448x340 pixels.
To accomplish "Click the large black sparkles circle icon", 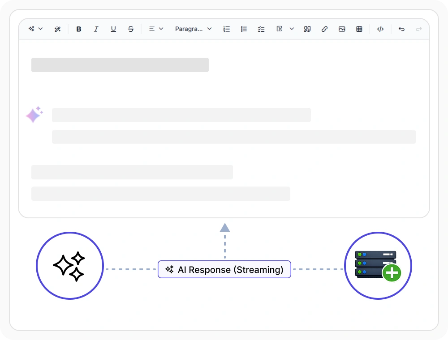I will [70, 266].
